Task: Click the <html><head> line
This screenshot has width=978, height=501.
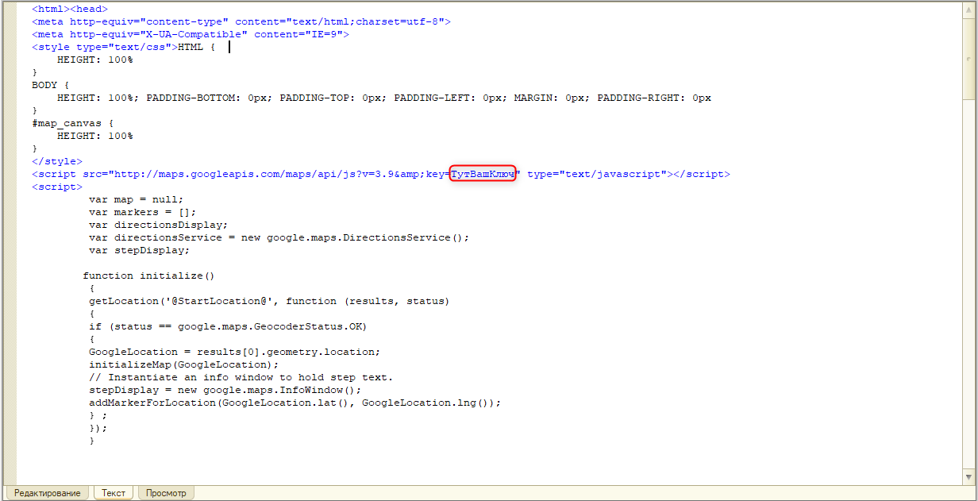Action: pyautogui.click(x=70, y=9)
